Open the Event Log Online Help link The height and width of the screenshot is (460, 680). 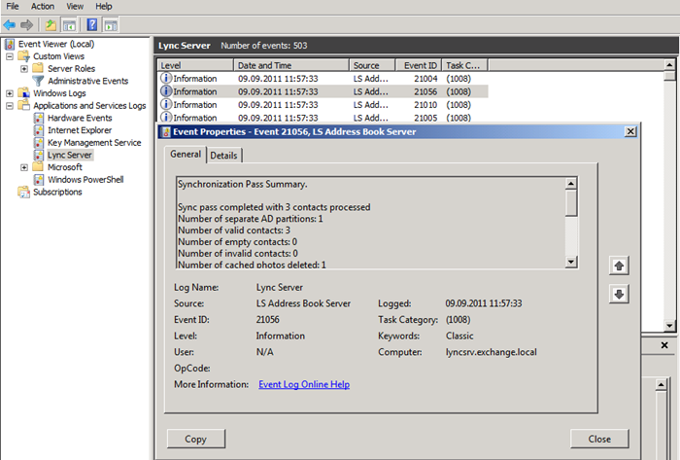click(x=304, y=384)
